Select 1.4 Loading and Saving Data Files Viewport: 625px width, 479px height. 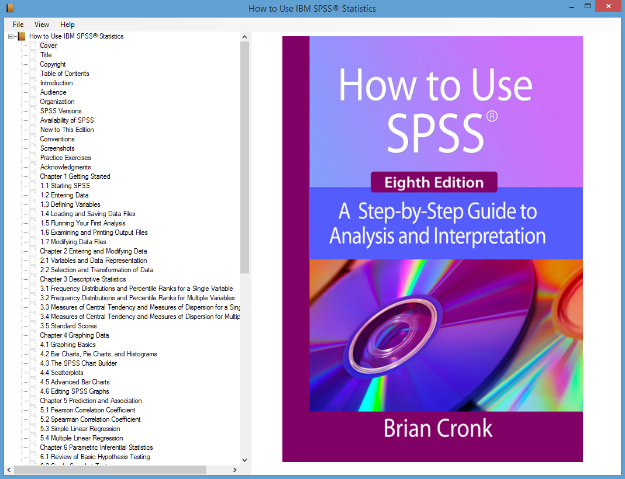[88, 214]
